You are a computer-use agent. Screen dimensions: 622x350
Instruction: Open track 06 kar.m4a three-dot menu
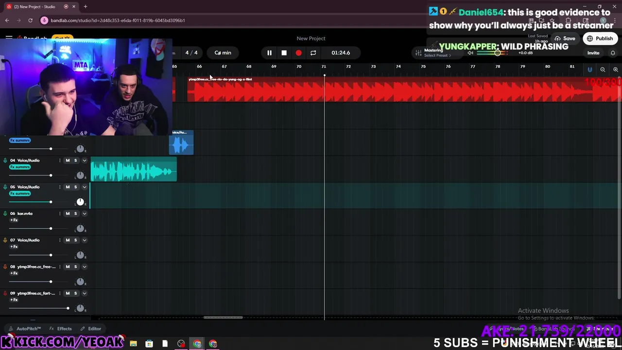click(60, 213)
